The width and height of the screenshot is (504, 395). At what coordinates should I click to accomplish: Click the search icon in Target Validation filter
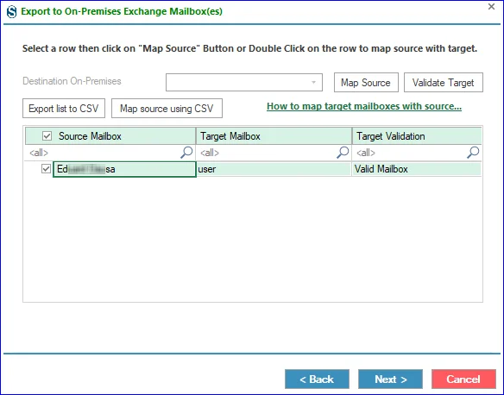tap(473, 152)
